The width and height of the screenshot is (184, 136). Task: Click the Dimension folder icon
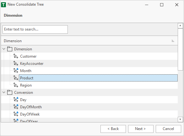tap(10, 49)
